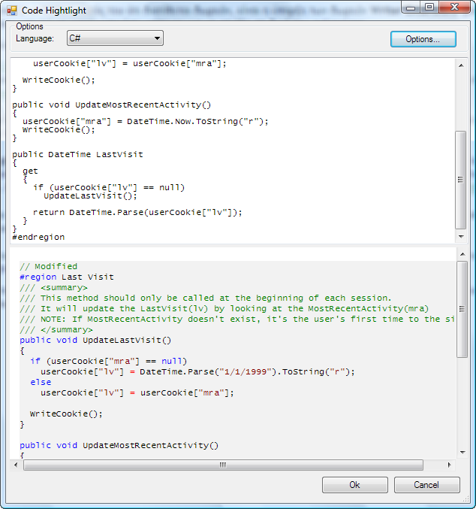Place cursor on the #endregion line

point(39,237)
